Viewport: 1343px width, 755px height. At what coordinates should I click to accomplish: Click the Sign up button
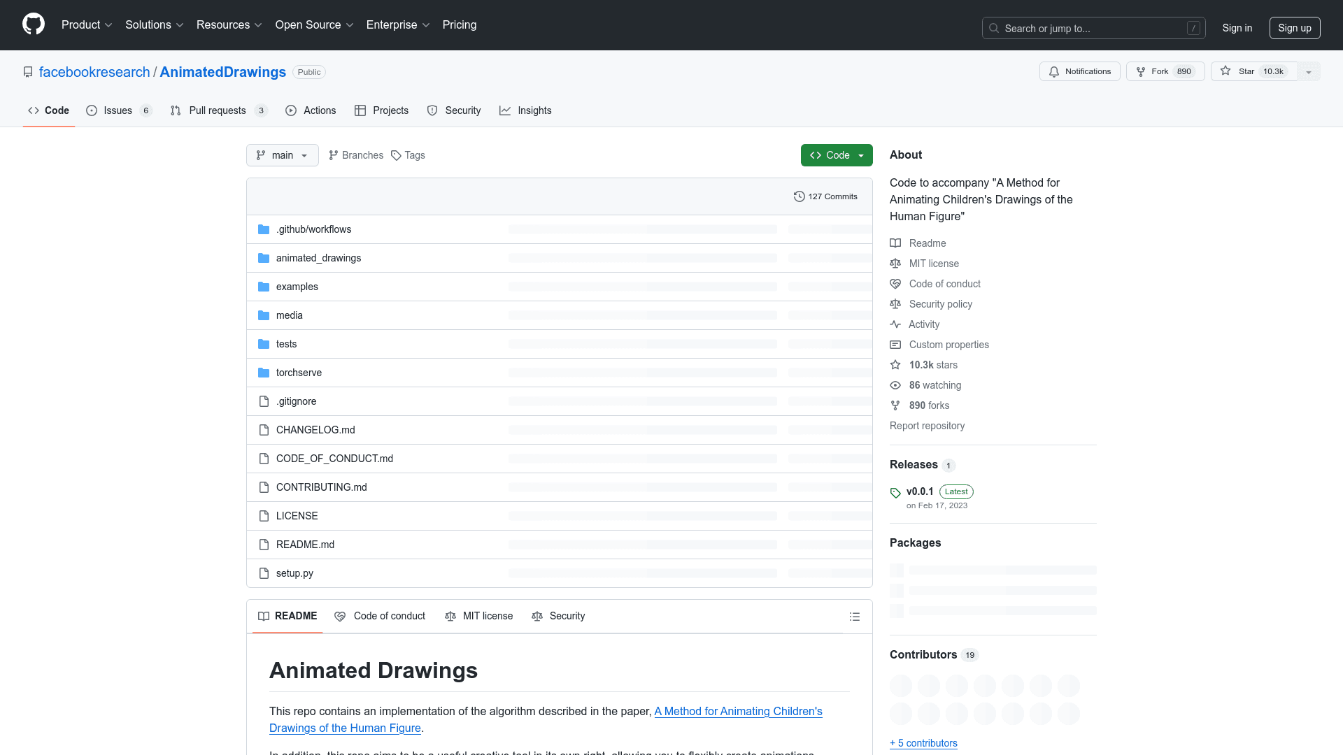click(1294, 28)
